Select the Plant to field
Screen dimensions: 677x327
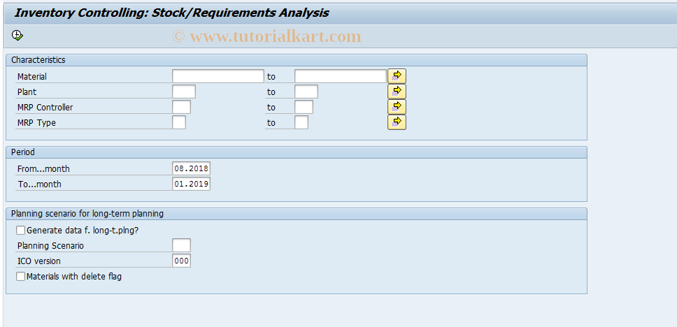[306, 92]
